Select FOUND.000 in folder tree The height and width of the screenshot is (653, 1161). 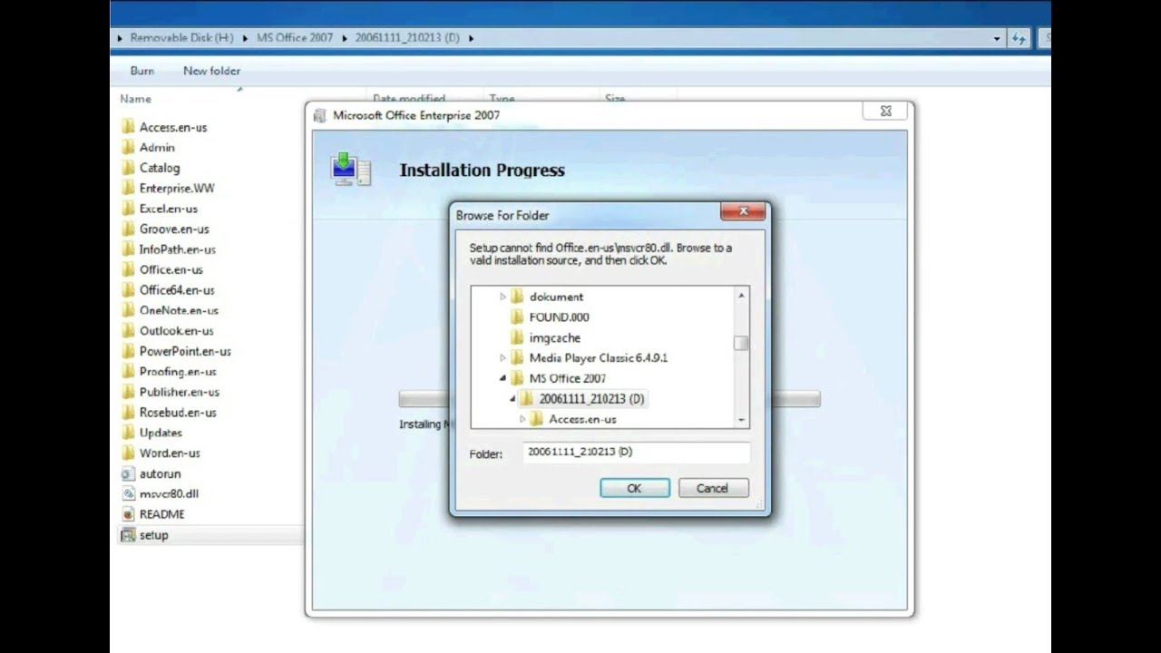[559, 317]
